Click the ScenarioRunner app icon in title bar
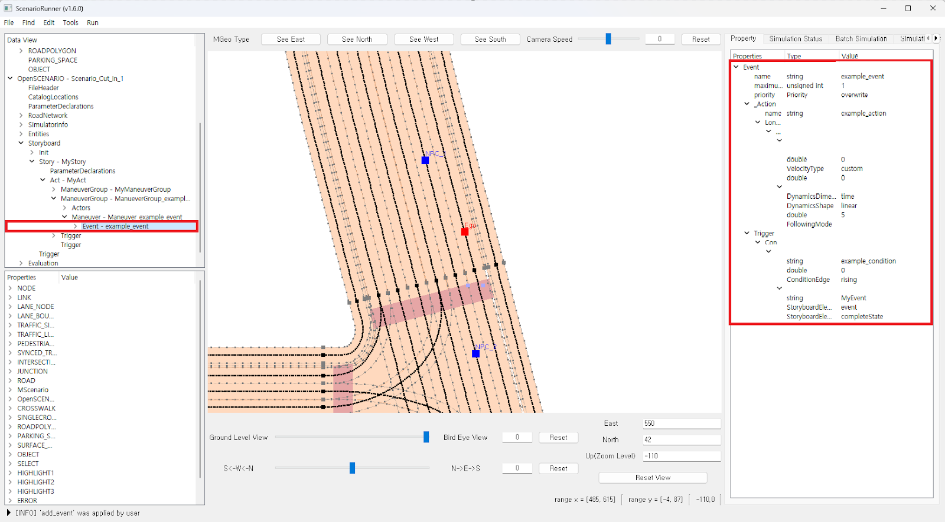The width and height of the screenshot is (945, 522). tap(8, 8)
